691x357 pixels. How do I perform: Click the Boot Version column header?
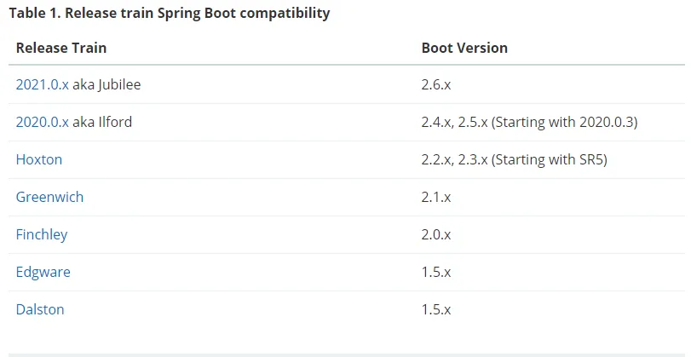pyautogui.click(x=464, y=48)
